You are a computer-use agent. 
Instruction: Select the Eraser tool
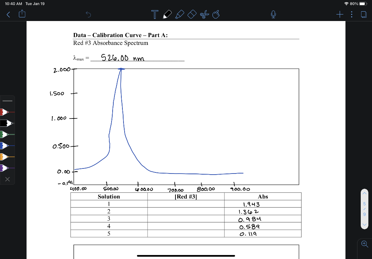pyautogui.click(x=192, y=14)
